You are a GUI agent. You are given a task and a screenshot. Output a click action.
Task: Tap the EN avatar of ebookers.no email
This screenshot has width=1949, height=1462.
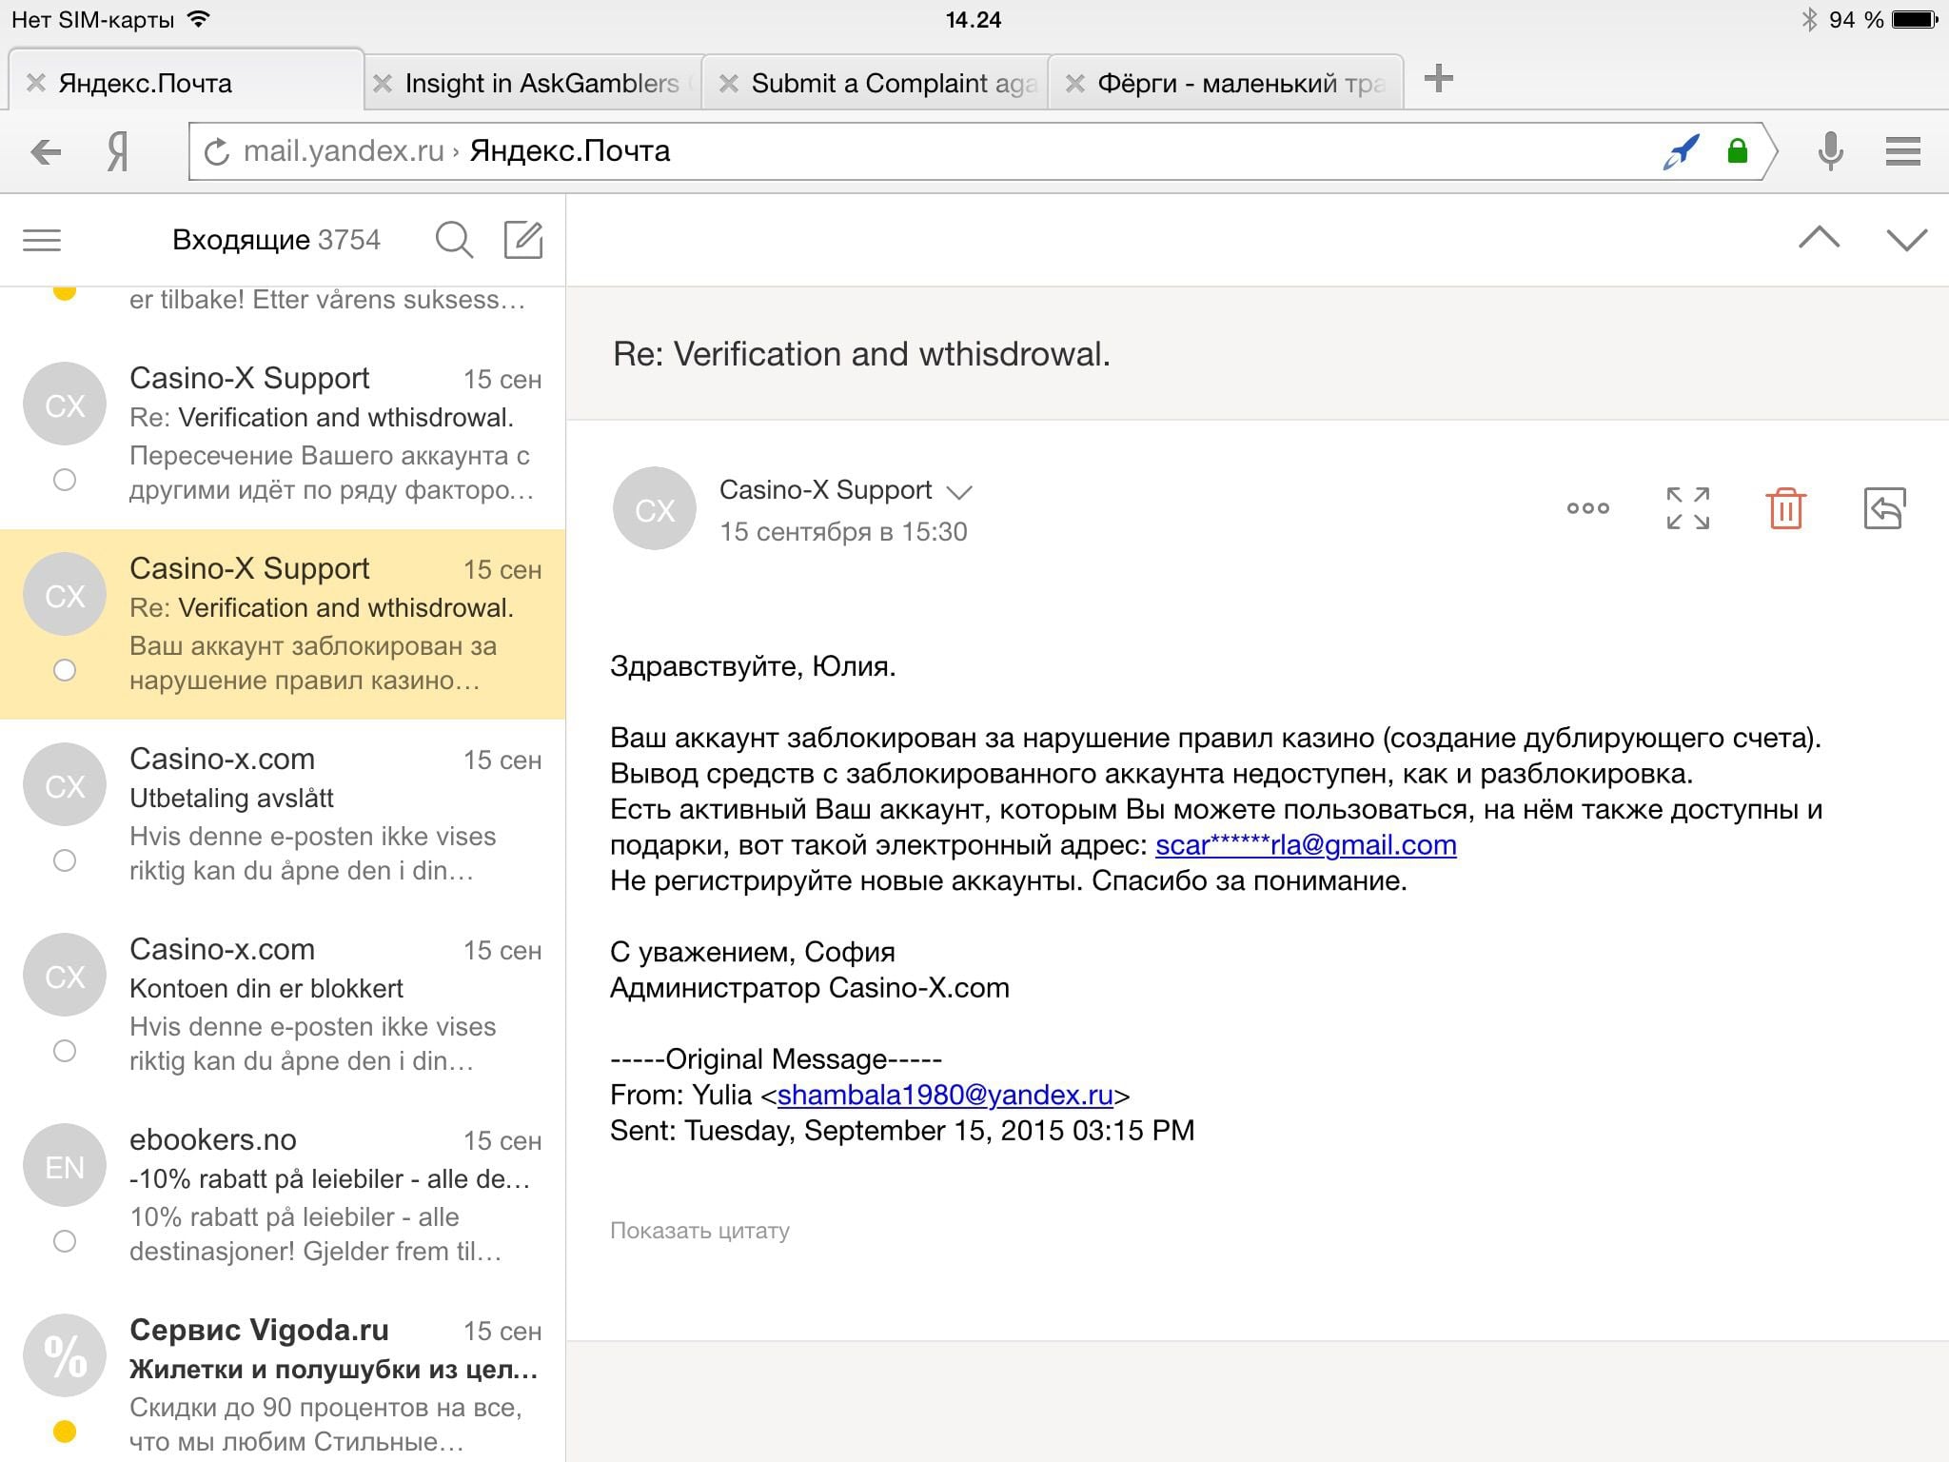[65, 1166]
